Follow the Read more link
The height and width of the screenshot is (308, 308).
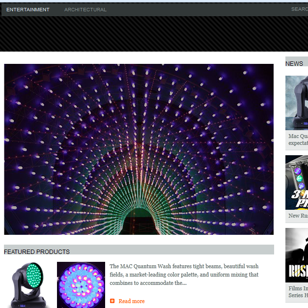pos(132,301)
